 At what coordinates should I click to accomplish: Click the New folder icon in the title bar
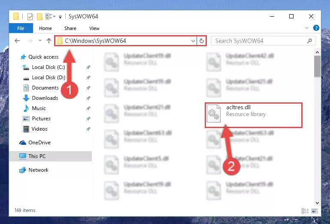39,16
